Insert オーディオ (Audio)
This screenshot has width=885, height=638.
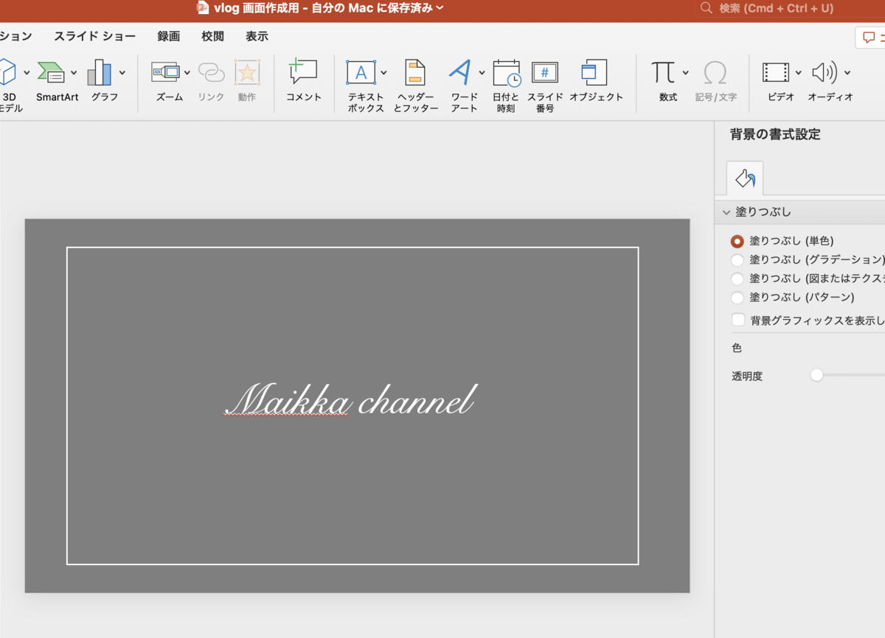tap(825, 72)
